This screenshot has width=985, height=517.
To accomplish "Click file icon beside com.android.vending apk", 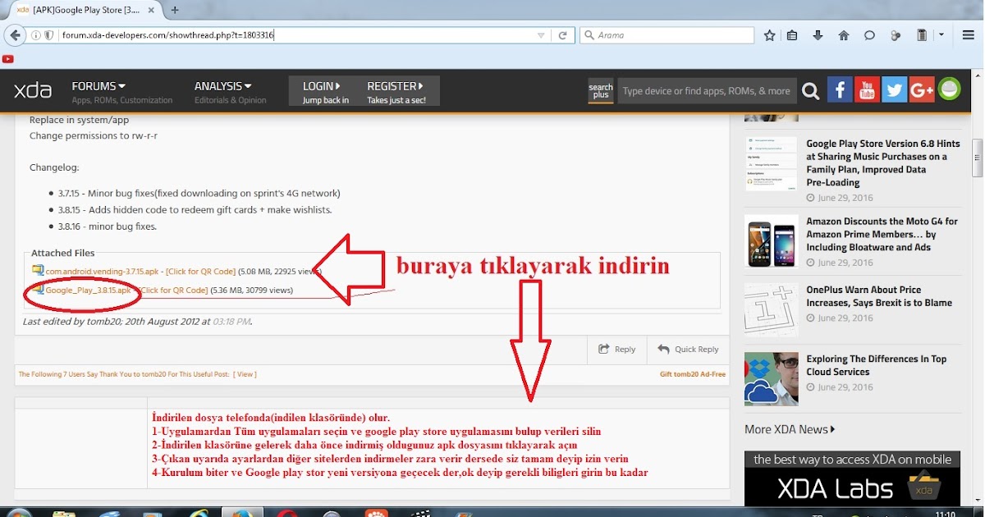I will click(37, 270).
